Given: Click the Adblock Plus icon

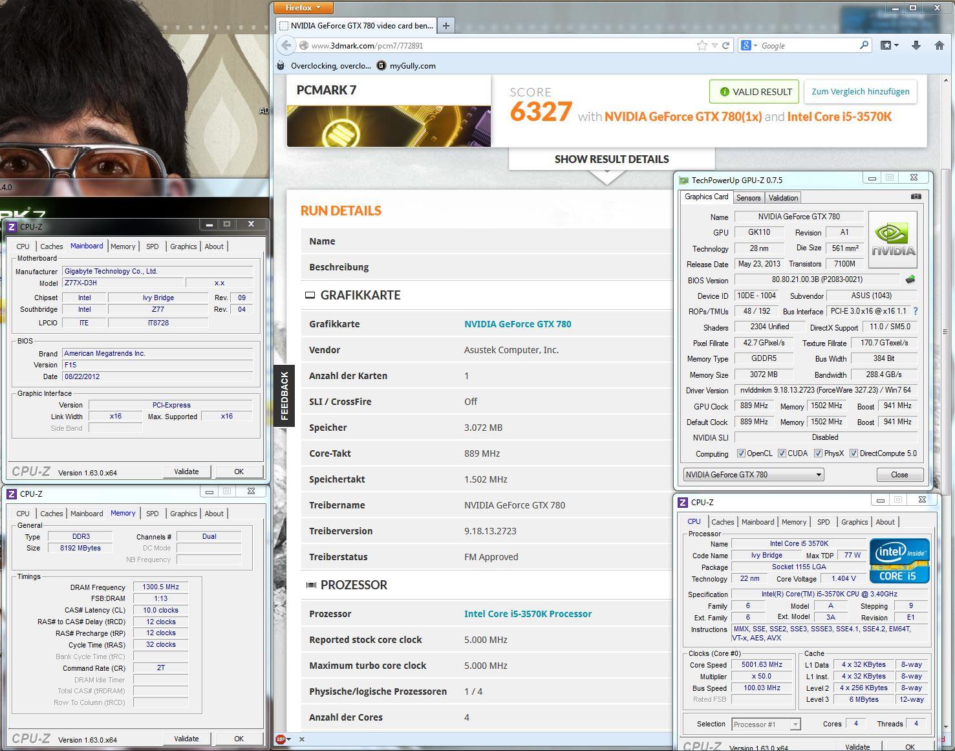Looking at the screenshot, I should [281, 739].
